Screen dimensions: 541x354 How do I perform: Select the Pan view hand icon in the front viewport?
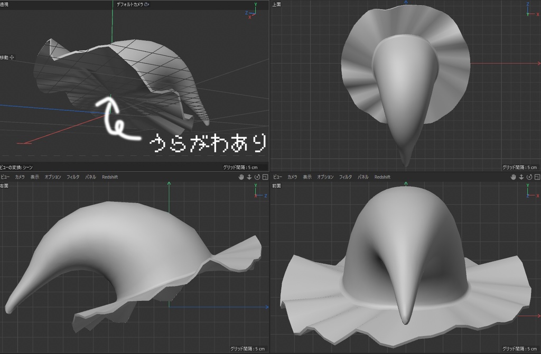(x=512, y=177)
